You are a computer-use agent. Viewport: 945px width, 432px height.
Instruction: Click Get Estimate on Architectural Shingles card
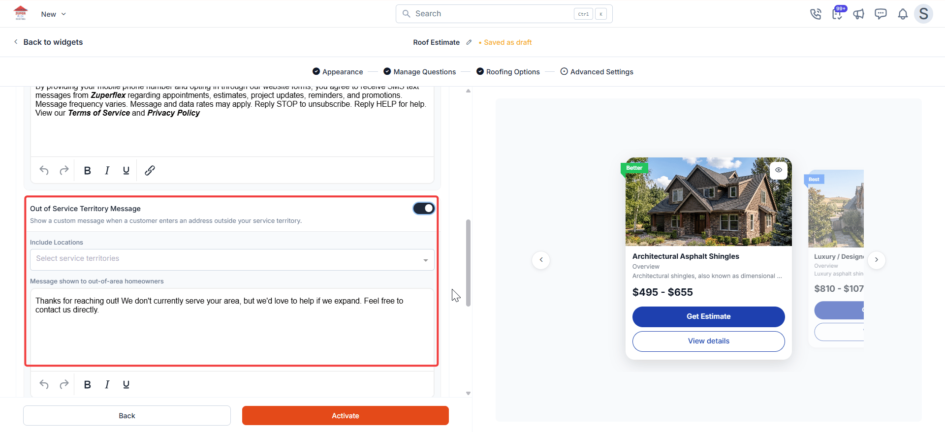[709, 317]
